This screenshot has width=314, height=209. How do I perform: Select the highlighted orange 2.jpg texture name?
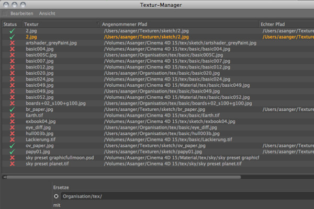(31, 37)
